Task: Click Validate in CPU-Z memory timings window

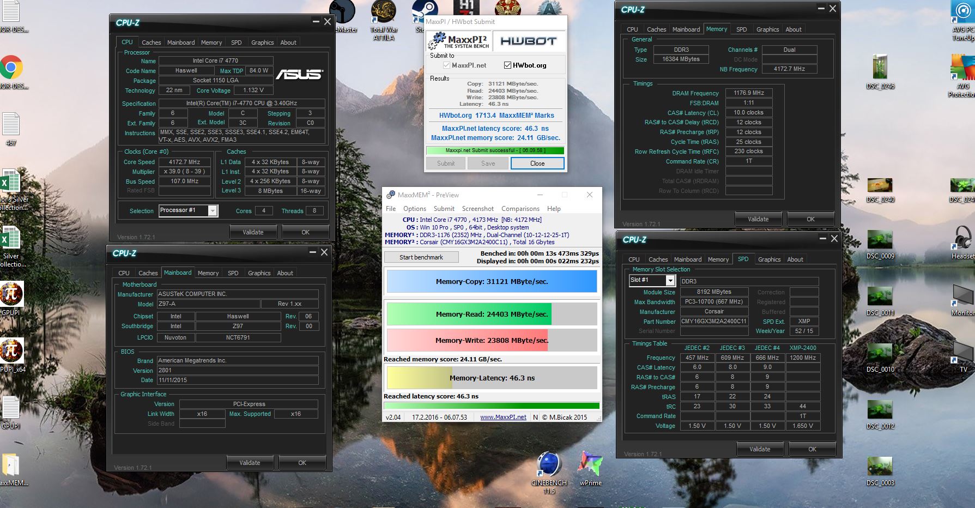Action: (758, 219)
